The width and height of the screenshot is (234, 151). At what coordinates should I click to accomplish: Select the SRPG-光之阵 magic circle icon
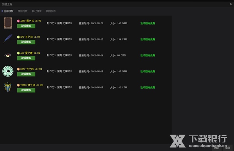tap(8, 71)
